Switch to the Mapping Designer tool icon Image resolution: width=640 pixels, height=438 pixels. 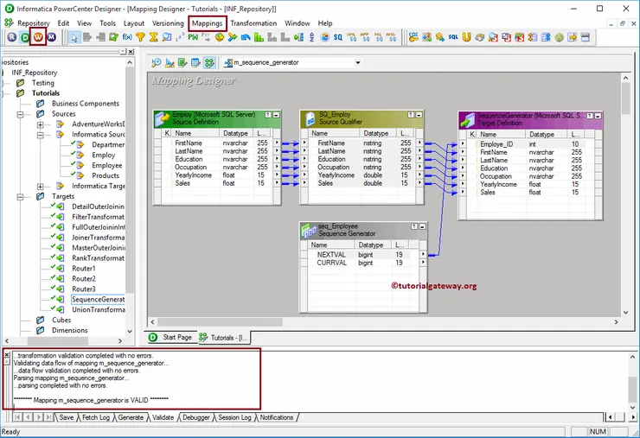pyautogui.click(x=209, y=63)
